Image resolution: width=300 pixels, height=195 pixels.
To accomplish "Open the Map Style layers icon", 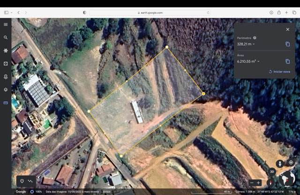I will point(6,90).
